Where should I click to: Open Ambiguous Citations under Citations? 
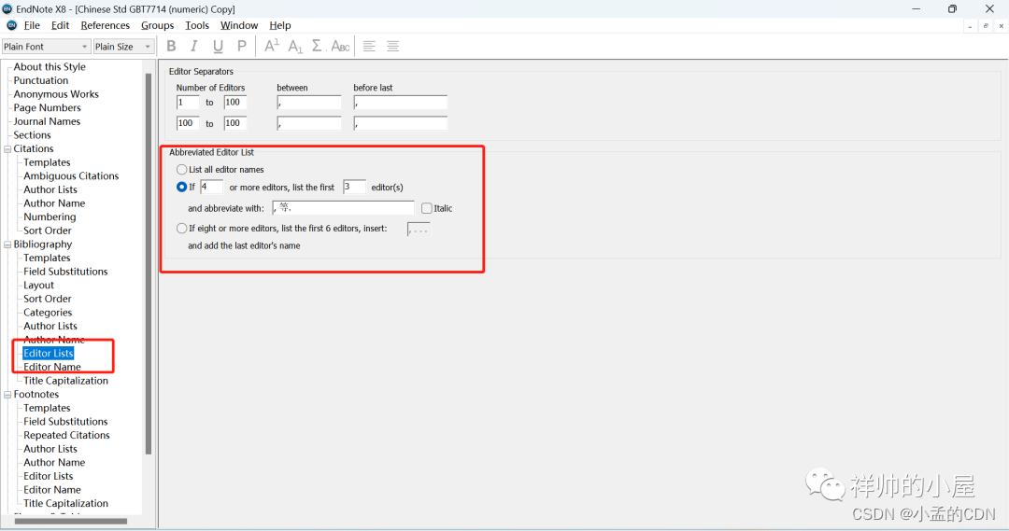tap(71, 176)
